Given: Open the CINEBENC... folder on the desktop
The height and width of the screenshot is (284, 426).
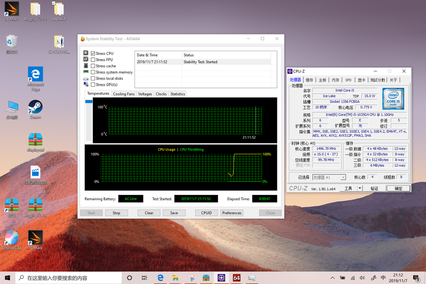Looking at the screenshot, I should pos(59,44).
